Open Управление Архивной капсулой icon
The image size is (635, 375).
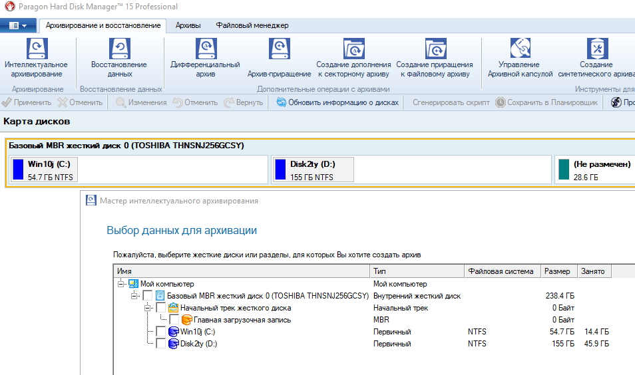[x=520, y=58]
